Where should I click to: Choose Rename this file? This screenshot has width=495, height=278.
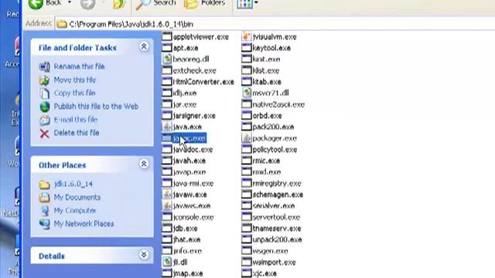[79, 66]
